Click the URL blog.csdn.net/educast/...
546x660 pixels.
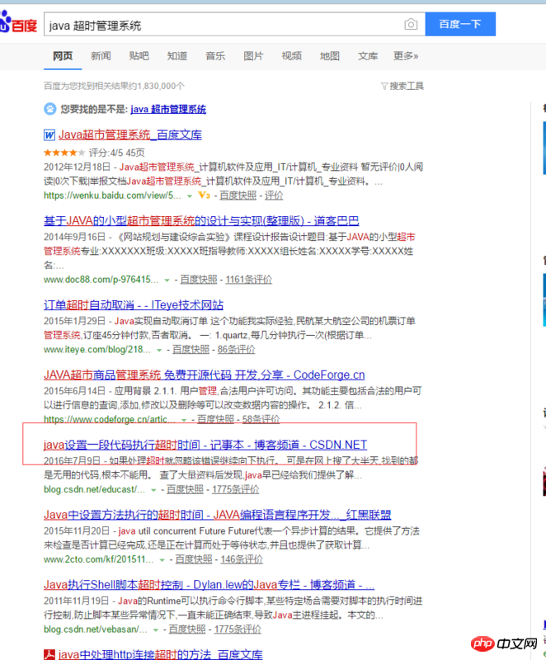pos(94,489)
